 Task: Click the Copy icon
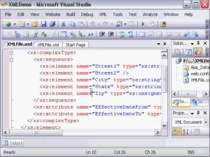pos(73,24)
